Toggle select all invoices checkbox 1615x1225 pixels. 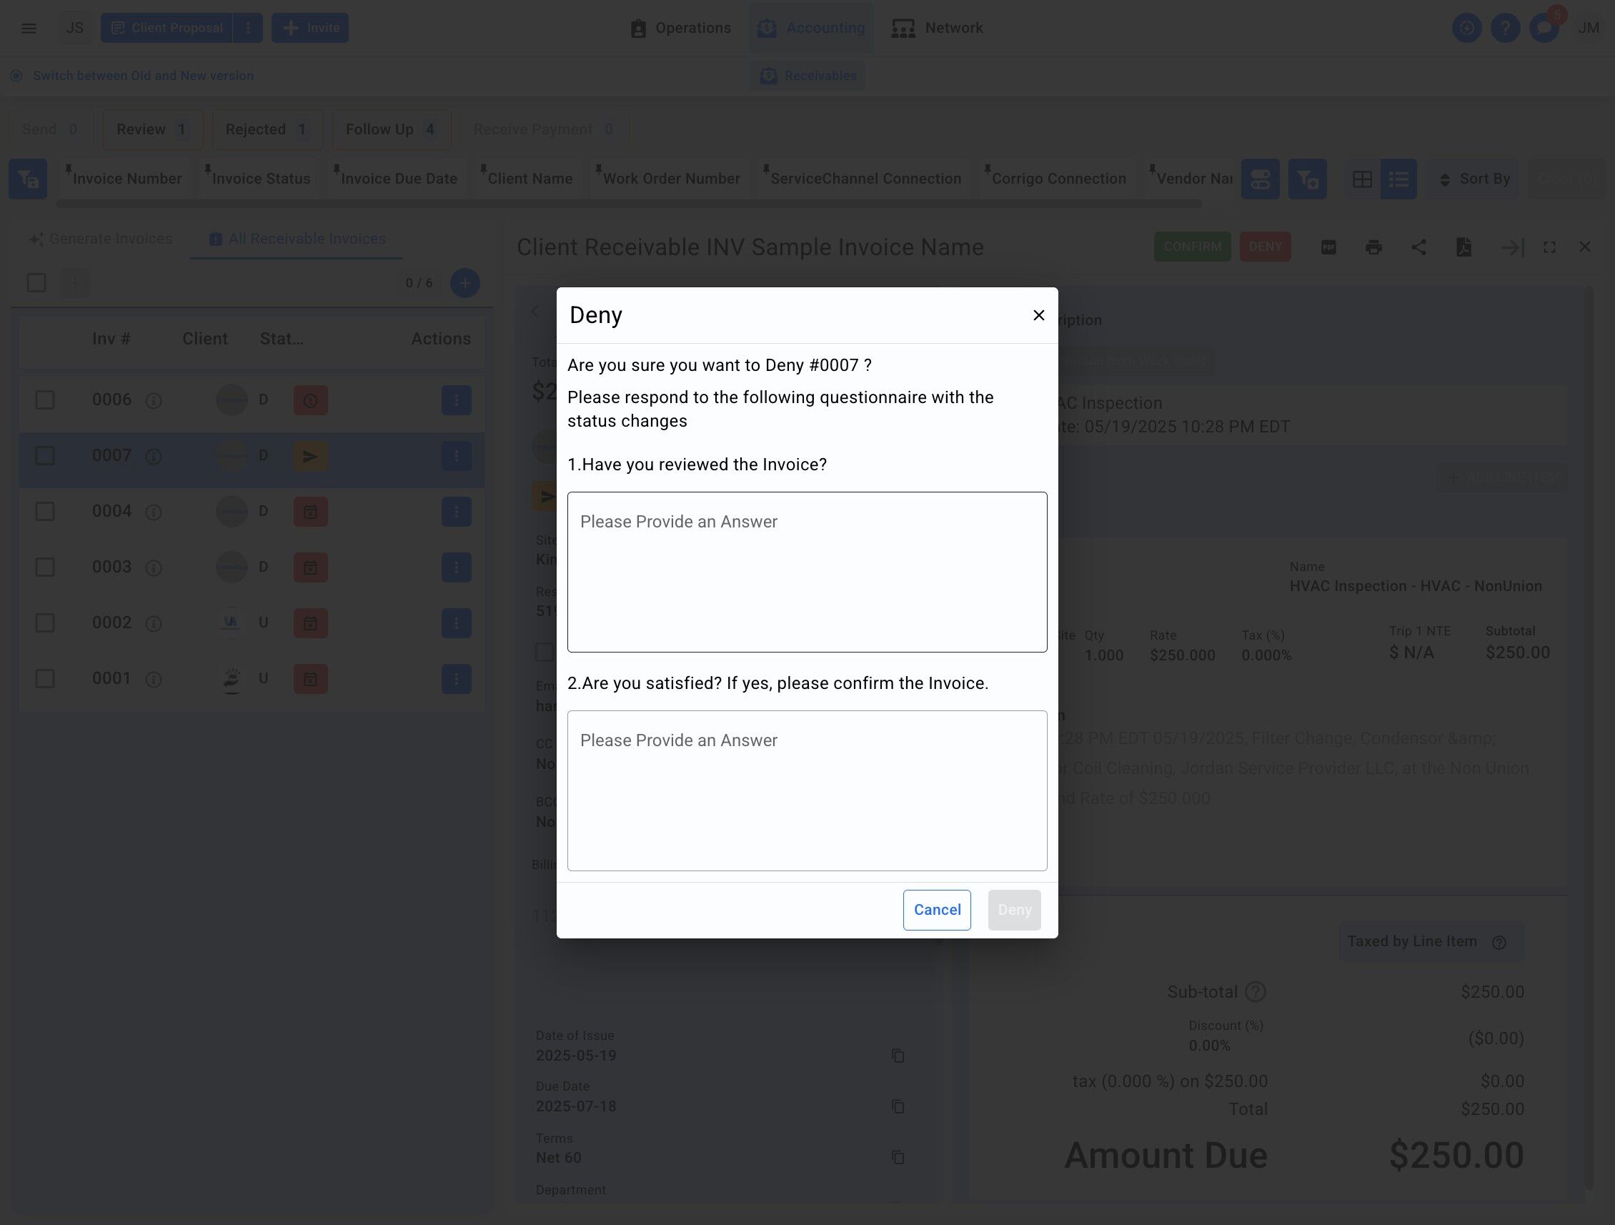pyautogui.click(x=36, y=282)
